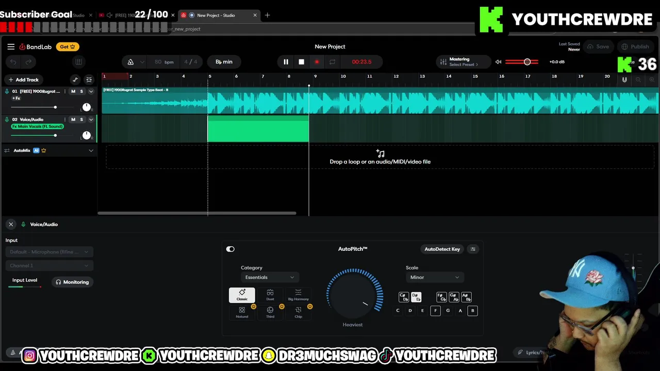Open the virtual piano keyboard icon
This screenshot has width=660, height=371.
point(78,62)
